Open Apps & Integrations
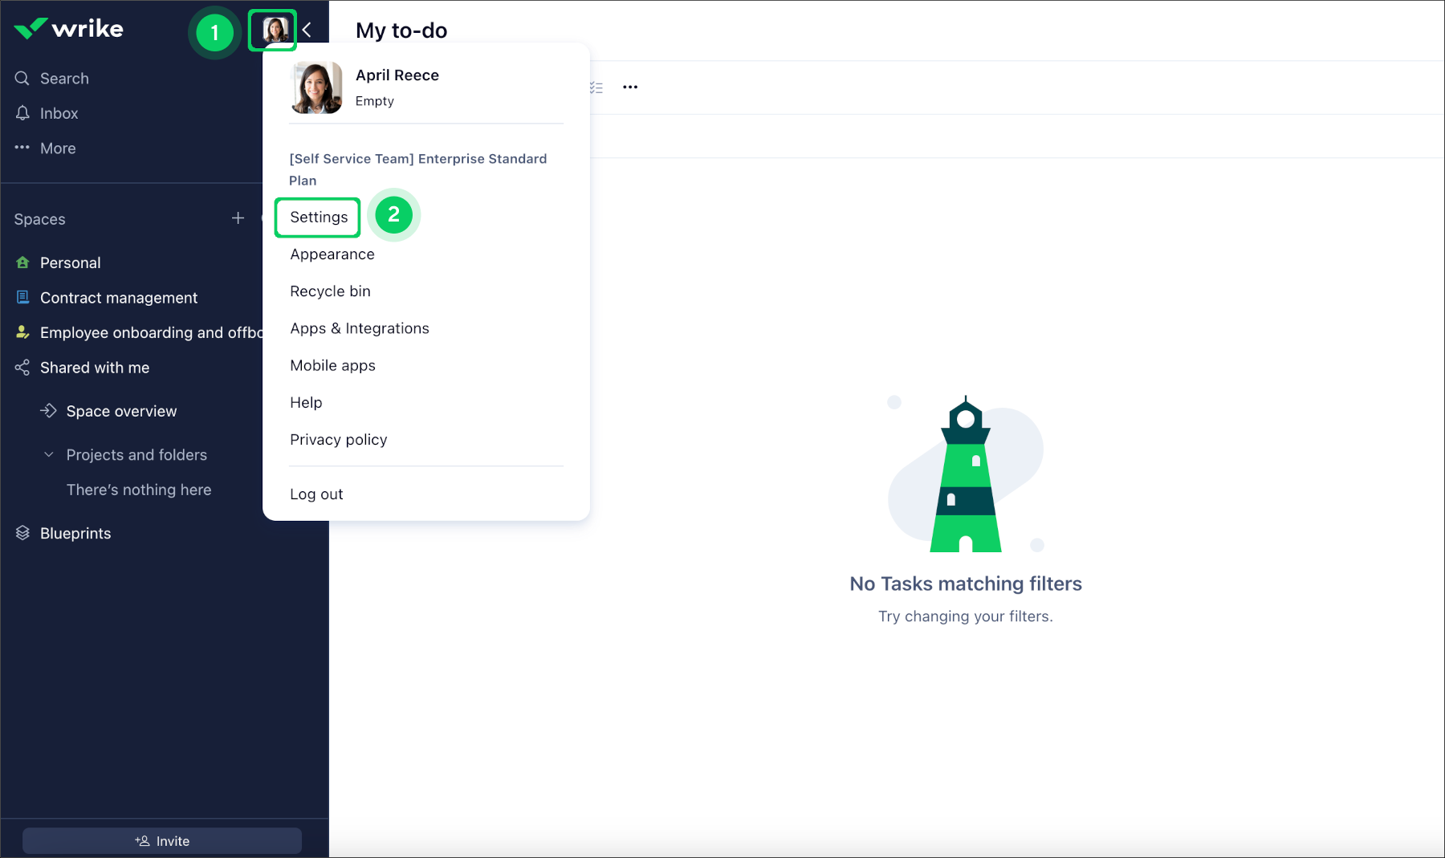 [359, 328]
